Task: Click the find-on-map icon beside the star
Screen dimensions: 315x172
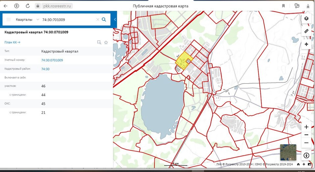Action: 99,42
